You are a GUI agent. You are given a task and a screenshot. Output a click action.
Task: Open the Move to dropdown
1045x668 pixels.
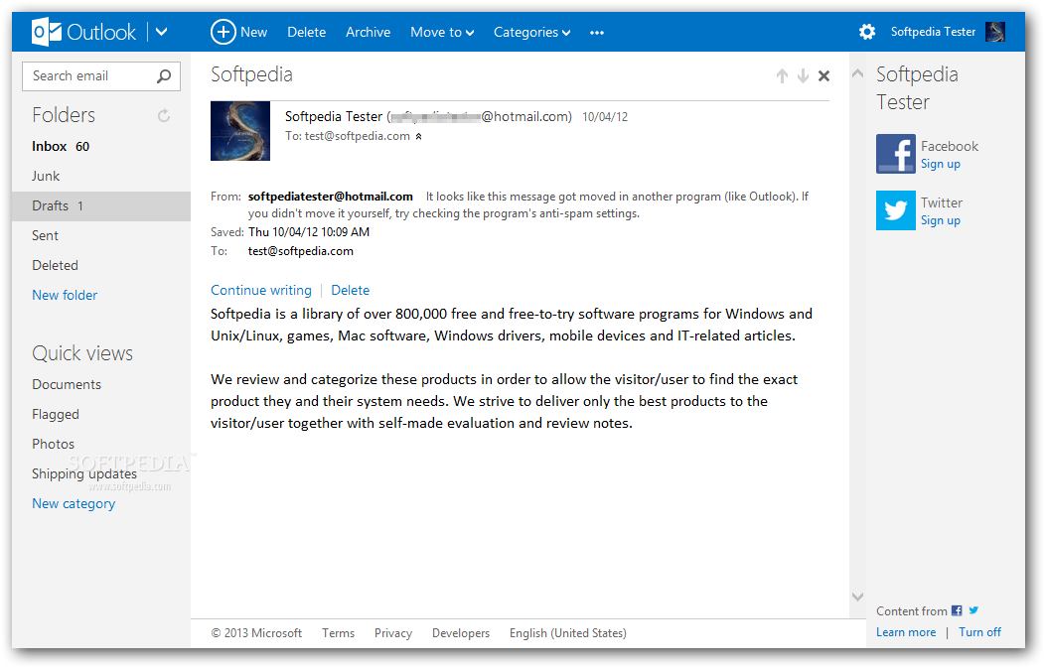442,32
